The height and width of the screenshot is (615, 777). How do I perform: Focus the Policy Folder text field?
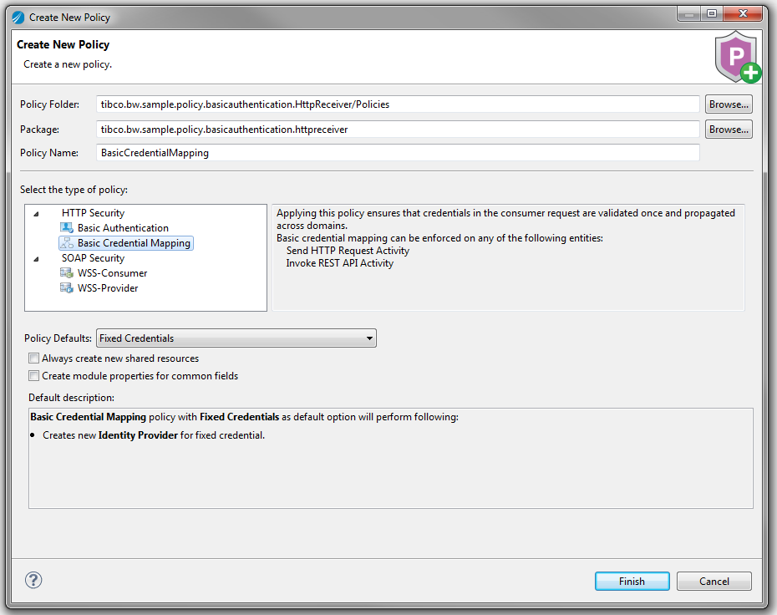tap(398, 104)
